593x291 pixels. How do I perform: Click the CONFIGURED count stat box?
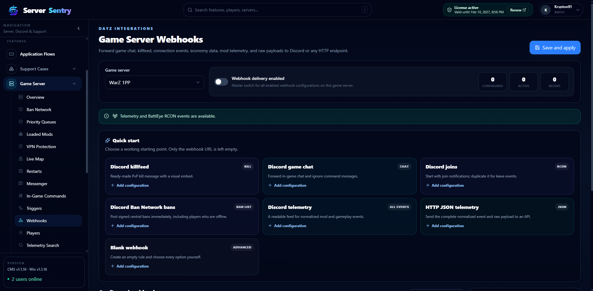(x=492, y=82)
